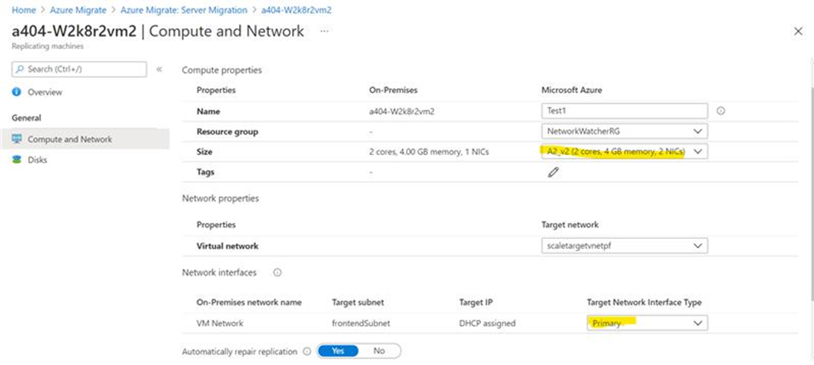814x365 pixels.
Task: Click the General section heading in sidebar
Action: tap(26, 118)
